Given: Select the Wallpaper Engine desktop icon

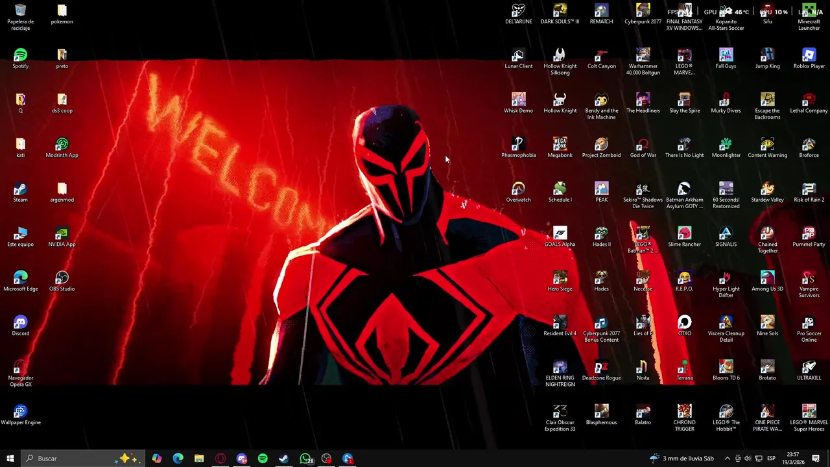Looking at the screenshot, I should point(20,414).
